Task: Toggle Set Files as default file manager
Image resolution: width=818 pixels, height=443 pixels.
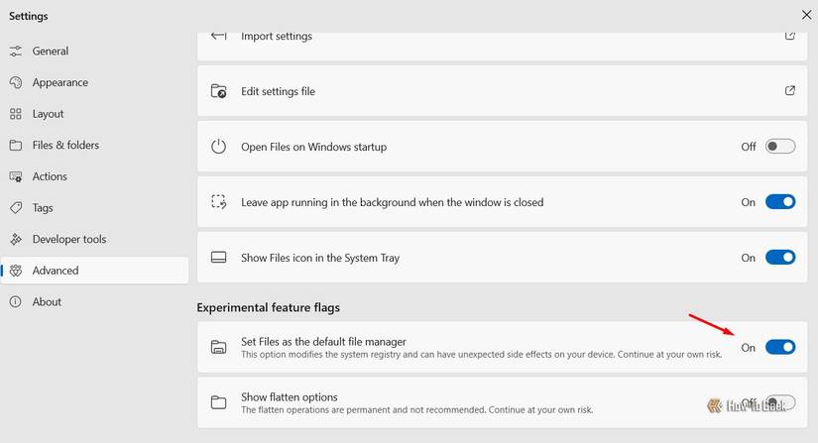Action: pyautogui.click(x=780, y=347)
